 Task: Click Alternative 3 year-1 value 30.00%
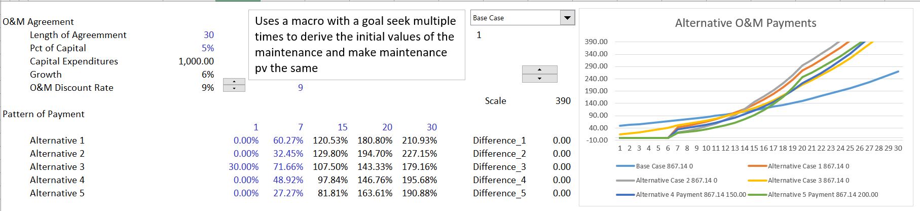[244, 167]
